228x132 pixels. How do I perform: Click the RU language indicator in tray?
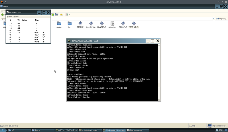click(x=217, y=130)
